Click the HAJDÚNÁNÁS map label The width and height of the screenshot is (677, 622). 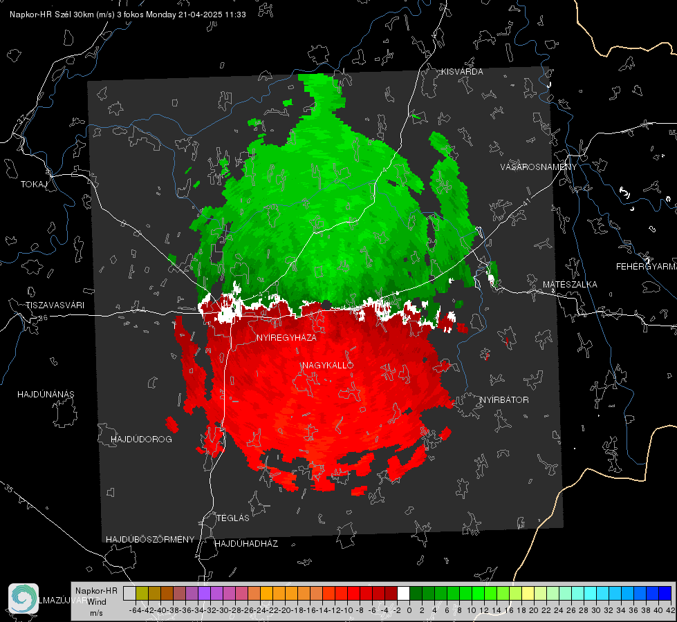pyautogui.click(x=46, y=394)
